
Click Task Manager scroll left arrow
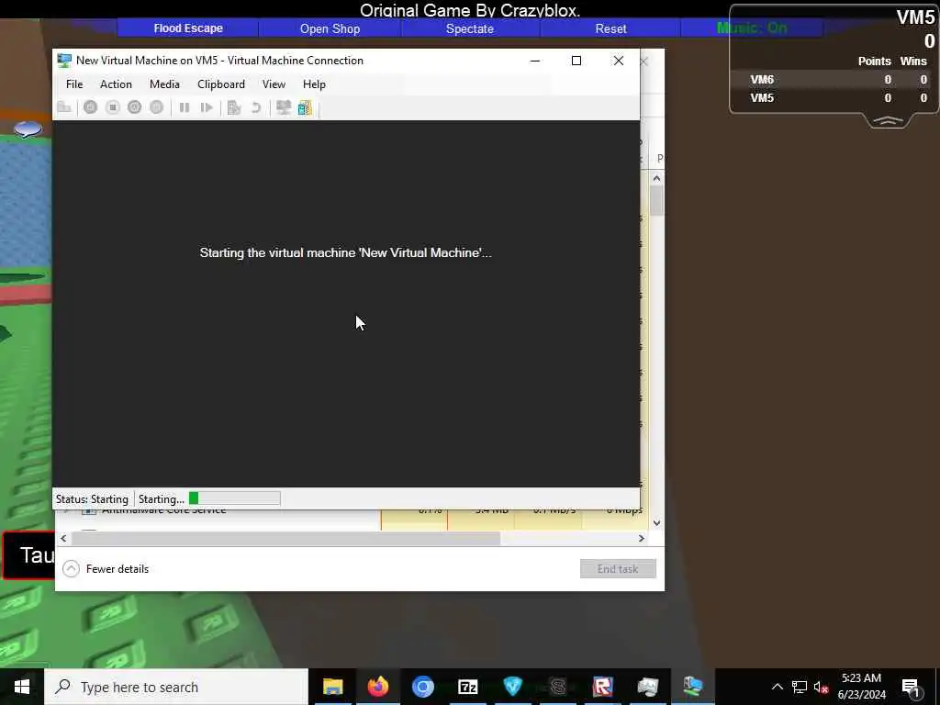click(x=63, y=538)
